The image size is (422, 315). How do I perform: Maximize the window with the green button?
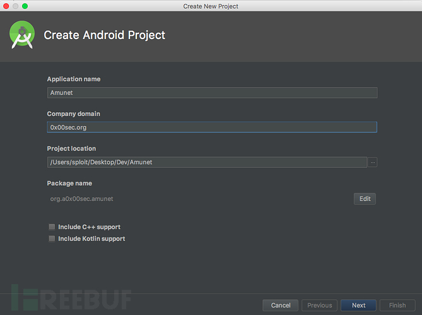click(25, 6)
